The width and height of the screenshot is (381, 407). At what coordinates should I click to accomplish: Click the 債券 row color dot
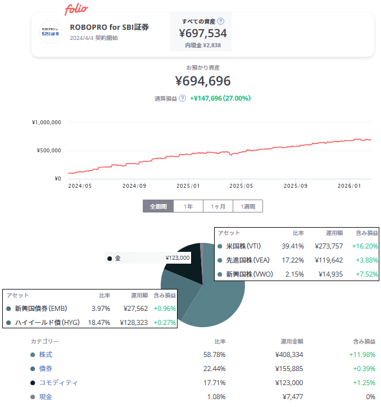(33, 369)
